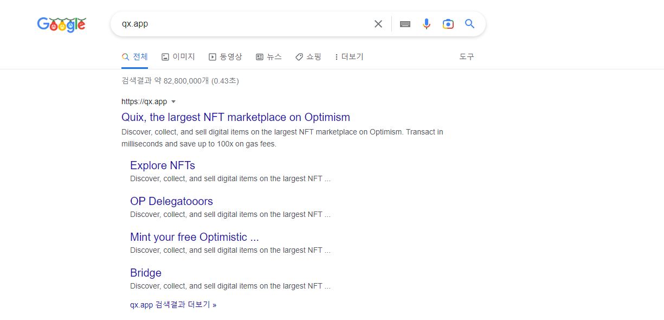
Task: Switch to the 이미지 tab
Action: (178, 56)
